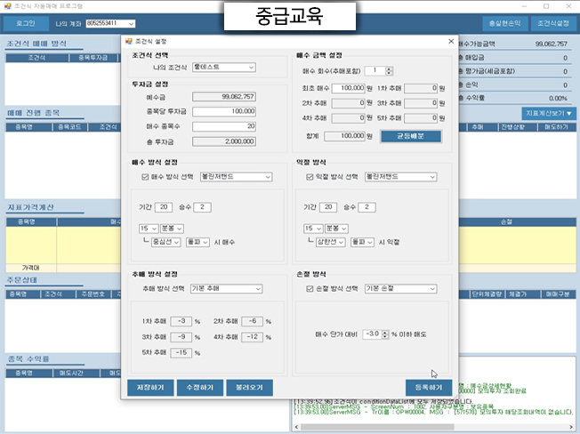The image size is (580, 434).
Task: Open 지표계산보기 menu button
Action: pos(549,114)
